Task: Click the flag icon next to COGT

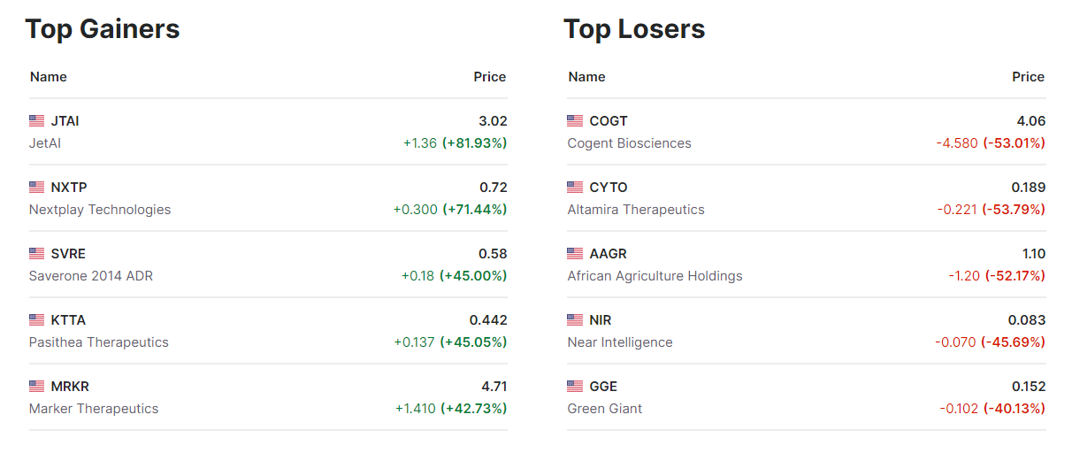Action: click(575, 121)
